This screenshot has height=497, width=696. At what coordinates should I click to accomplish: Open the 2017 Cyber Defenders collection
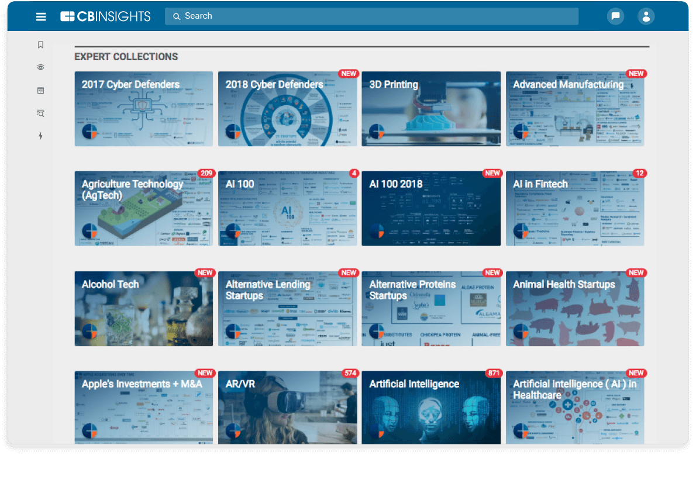(143, 109)
